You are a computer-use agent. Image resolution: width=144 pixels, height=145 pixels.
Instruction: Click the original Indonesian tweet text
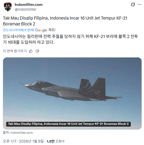pyautogui.click(x=65, y=21)
